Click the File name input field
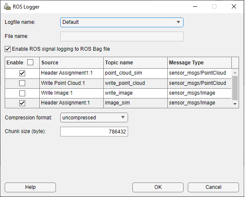This screenshot has width=245, height=197. [x=122, y=37]
